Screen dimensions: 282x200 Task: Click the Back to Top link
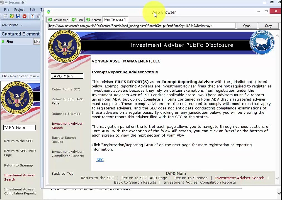click(x=62, y=174)
